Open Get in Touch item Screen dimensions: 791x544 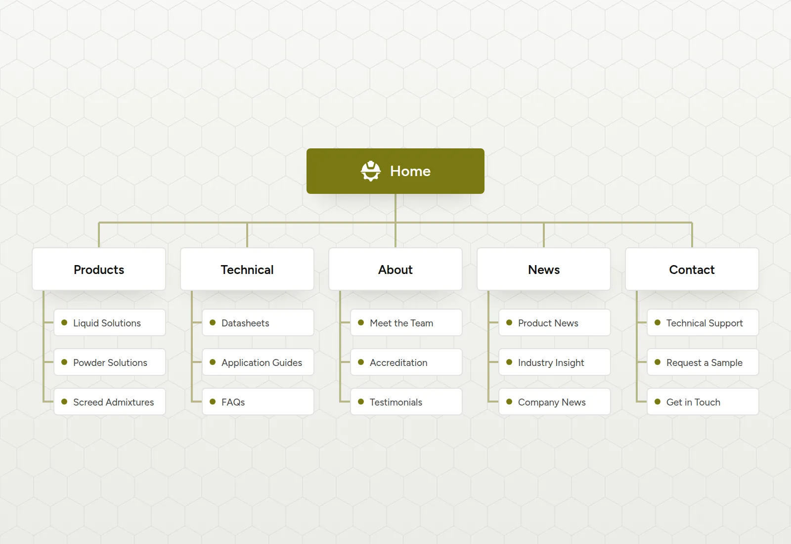[703, 402]
